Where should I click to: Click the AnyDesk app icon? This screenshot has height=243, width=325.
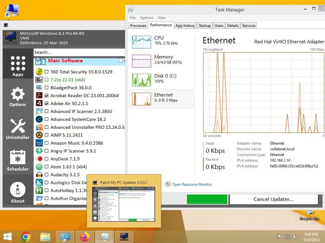pyautogui.click(x=39, y=159)
